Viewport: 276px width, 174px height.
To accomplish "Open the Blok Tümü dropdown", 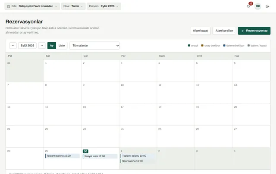I will click(73, 6).
